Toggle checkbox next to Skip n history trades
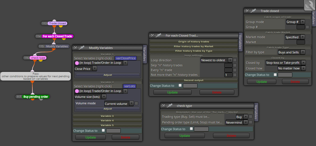The width and height of the screenshot is (316, 146). pyautogui.click(x=235, y=65)
